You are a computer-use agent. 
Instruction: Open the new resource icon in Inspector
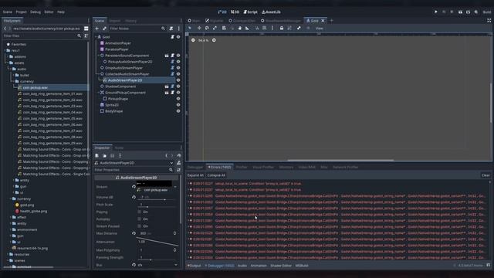[97, 156]
